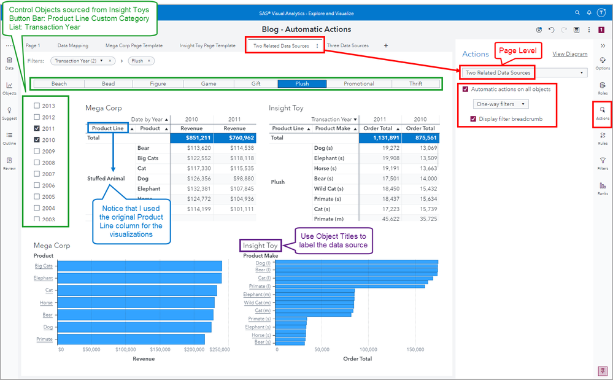Add a new page with plus icon
This screenshot has width=613, height=380.
(x=386, y=46)
